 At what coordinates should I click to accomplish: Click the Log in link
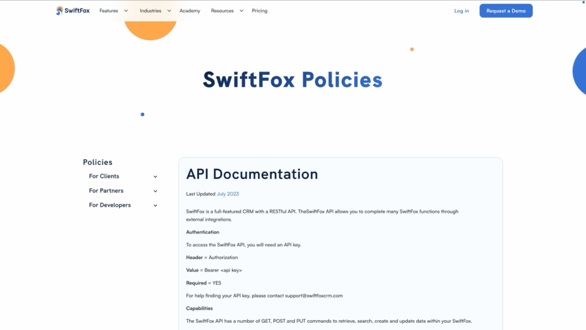tap(462, 11)
